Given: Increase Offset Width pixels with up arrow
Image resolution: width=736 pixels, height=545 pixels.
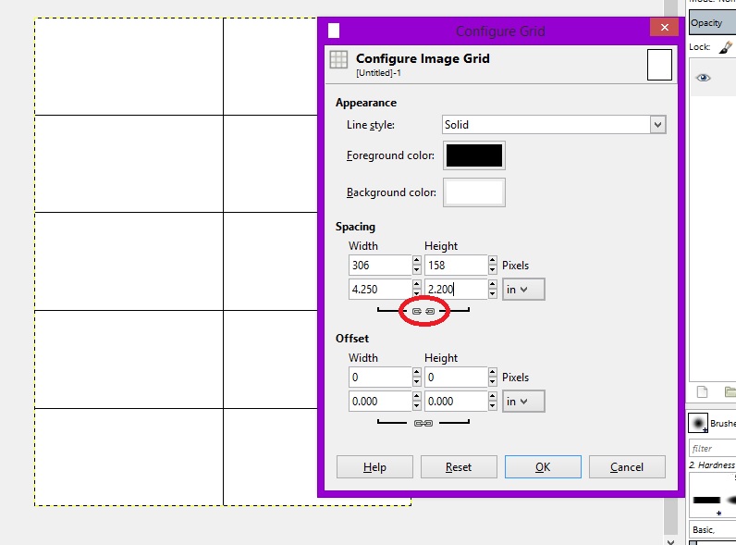Looking at the screenshot, I should click(416, 372).
